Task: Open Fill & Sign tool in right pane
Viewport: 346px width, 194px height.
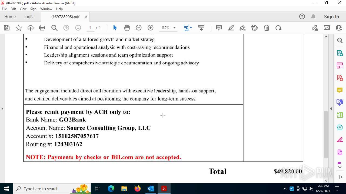Action: tap(340, 140)
